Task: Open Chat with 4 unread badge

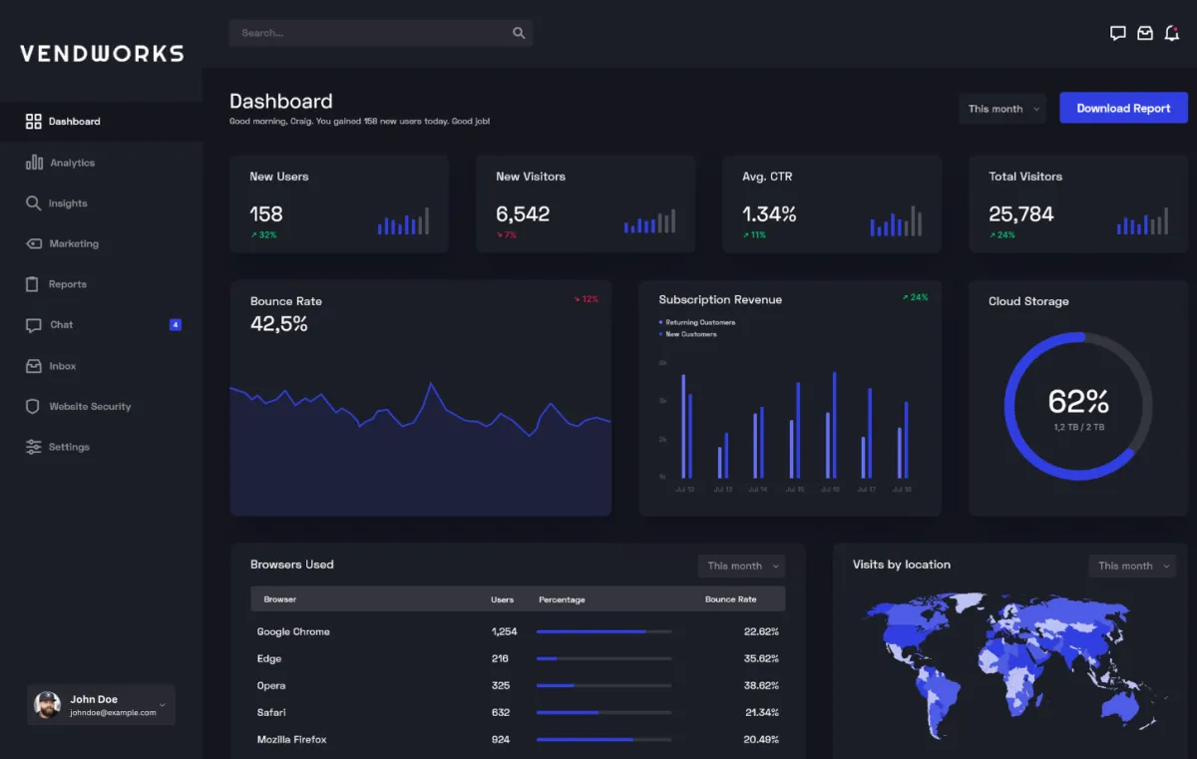Action: click(62, 325)
